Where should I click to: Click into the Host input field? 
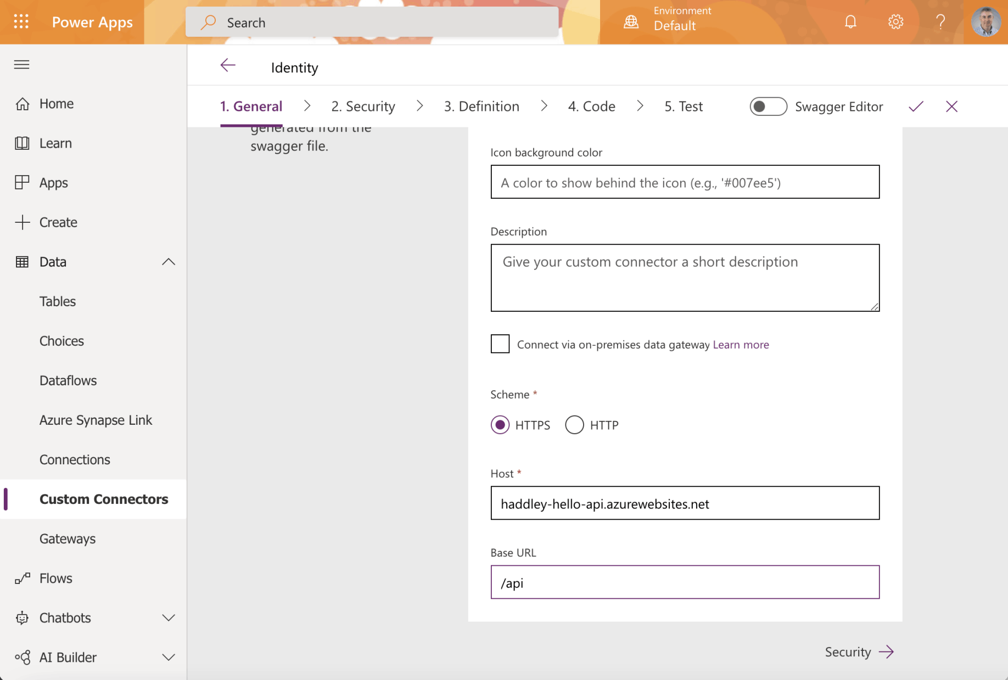tap(685, 503)
